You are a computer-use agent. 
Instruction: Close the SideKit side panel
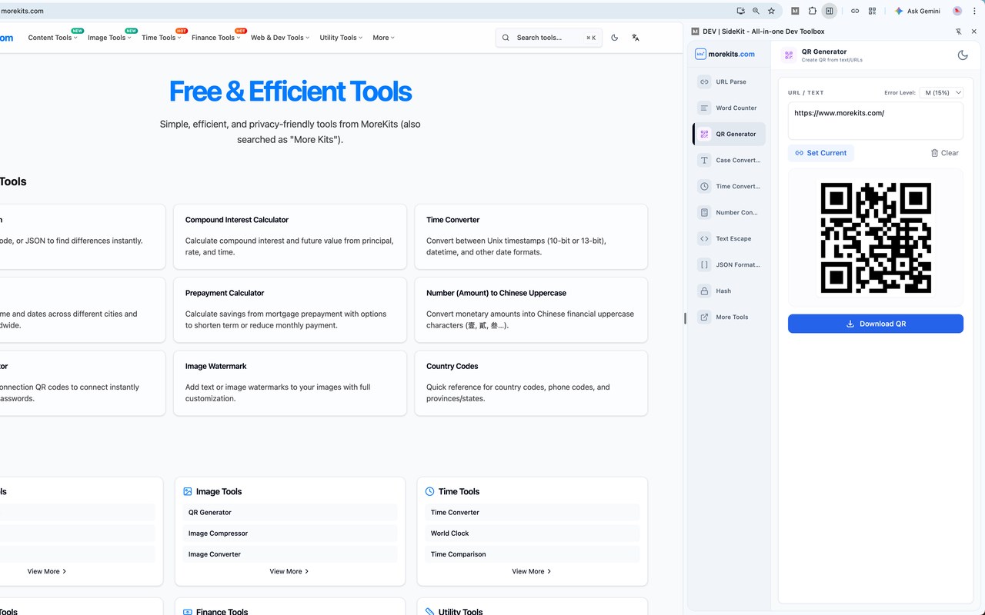point(973,32)
